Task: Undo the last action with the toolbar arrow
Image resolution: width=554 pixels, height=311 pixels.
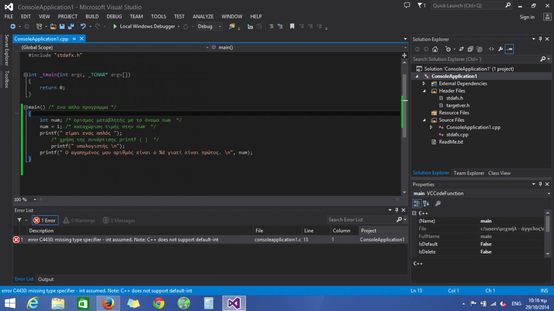Action: (83, 26)
